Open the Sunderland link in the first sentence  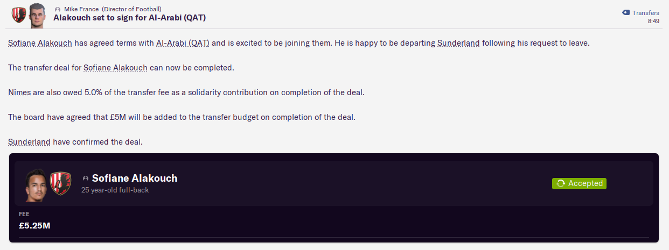(458, 42)
